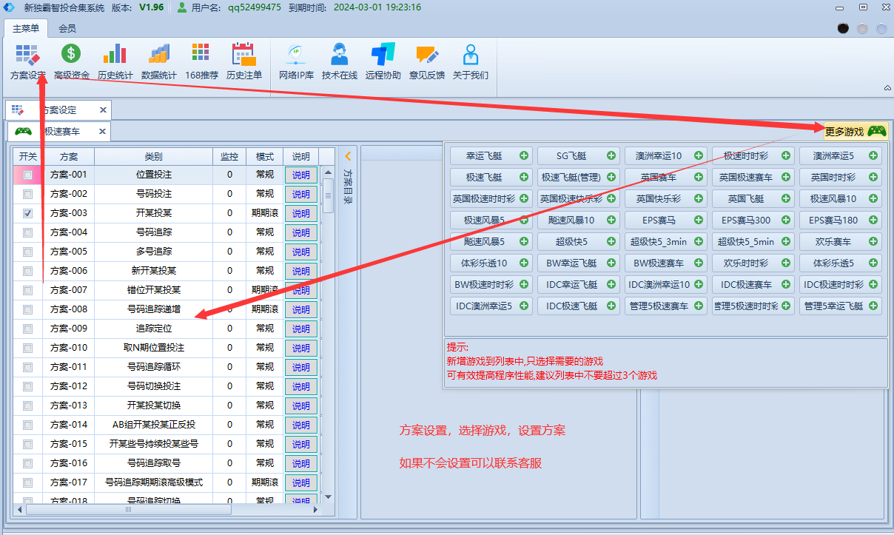Open 数据统计 icon
Image resolution: width=894 pixels, height=535 pixels.
coord(159,61)
